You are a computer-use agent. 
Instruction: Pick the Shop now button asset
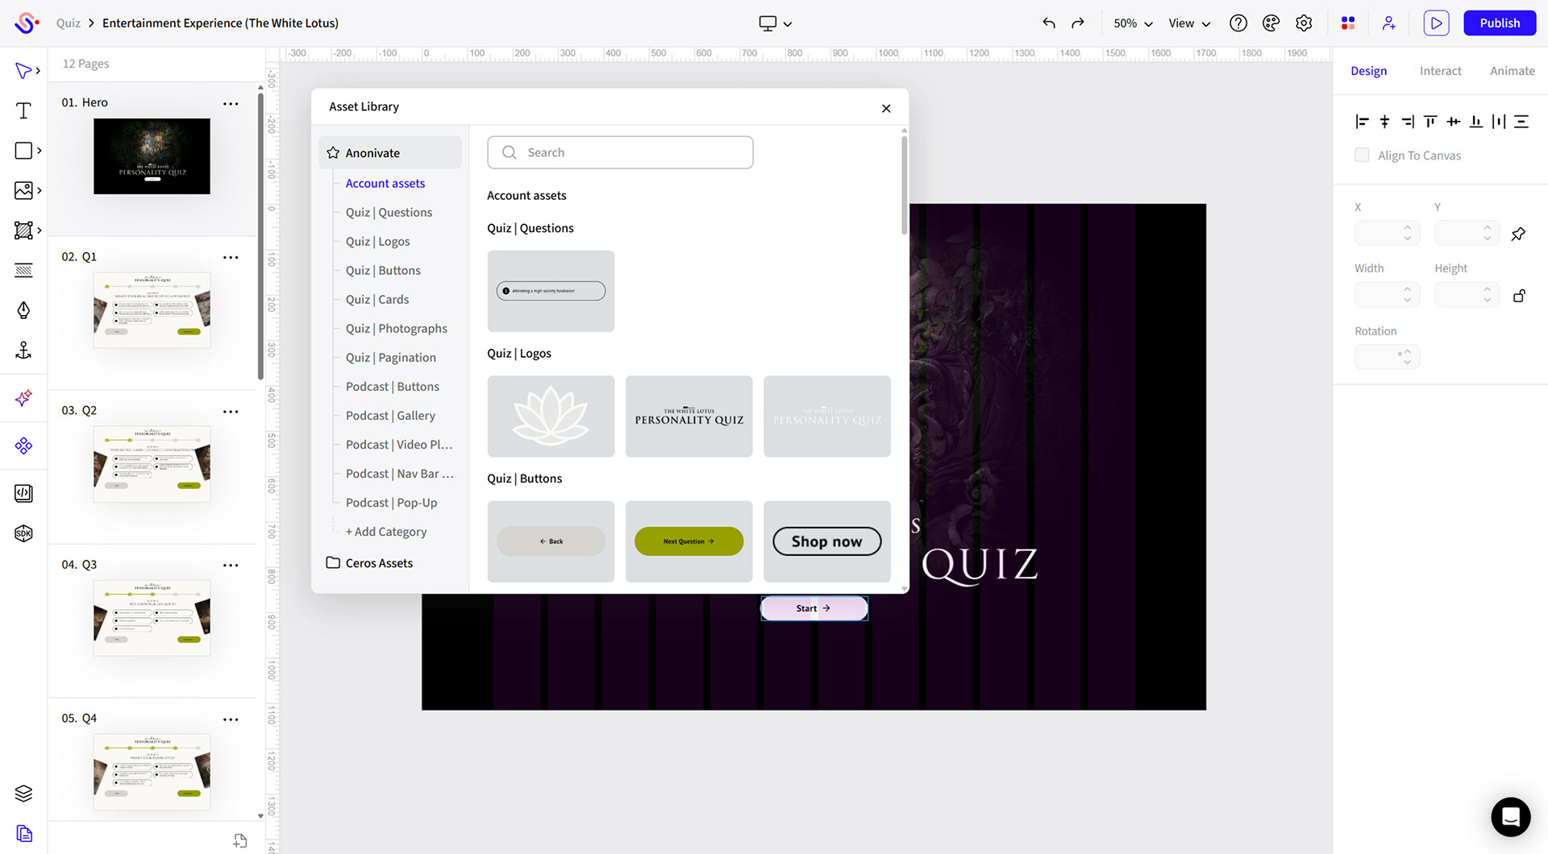point(826,541)
